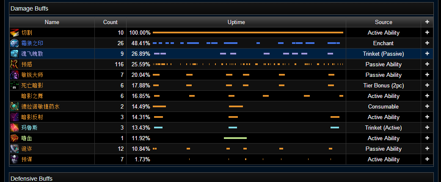Sort by the Uptime column header
This screenshot has height=182, width=441.
tap(236, 22)
